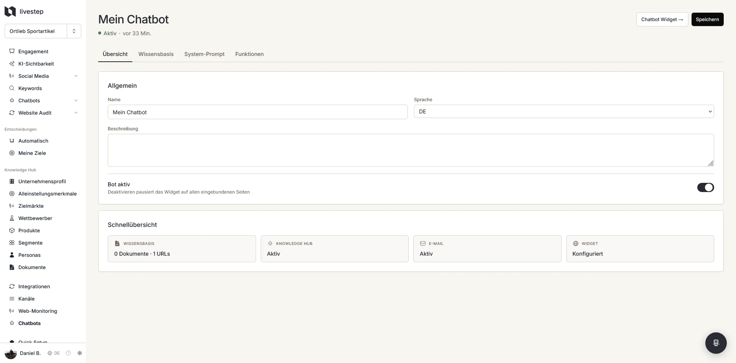Click the help question mark icon

click(68, 353)
